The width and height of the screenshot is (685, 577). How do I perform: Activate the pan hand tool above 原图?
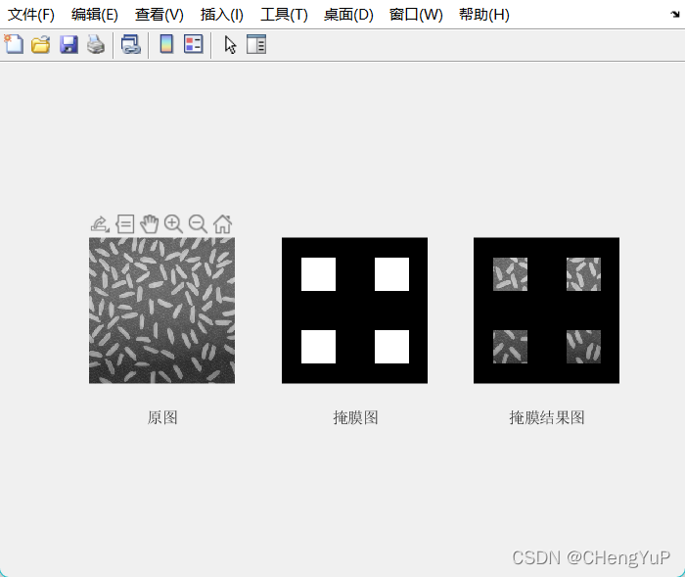click(x=150, y=224)
